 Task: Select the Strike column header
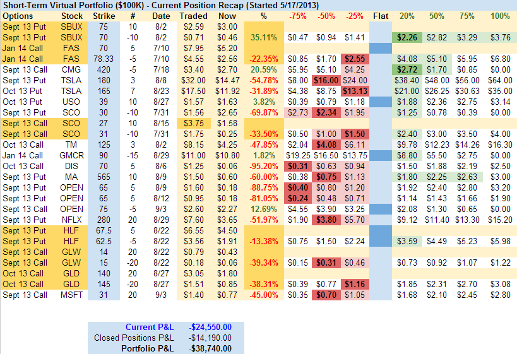click(x=104, y=15)
